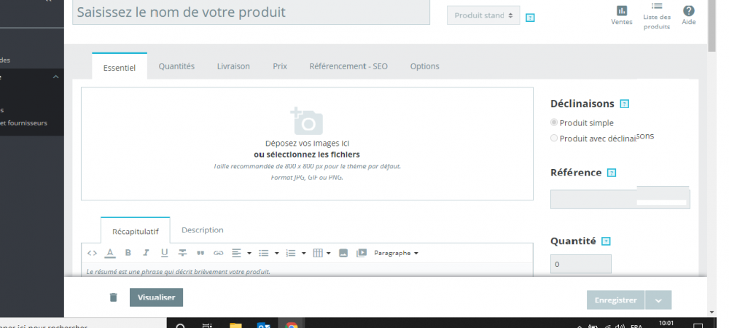The image size is (729, 328).
Task: Open the Aide help icon
Action: (x=689, y=15)
